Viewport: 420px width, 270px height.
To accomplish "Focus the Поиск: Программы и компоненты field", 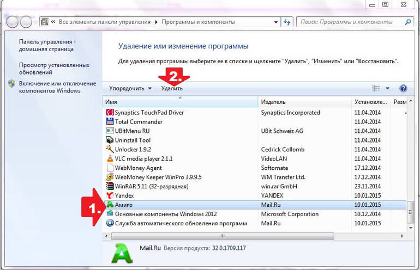I will click(x=349, y=22).
